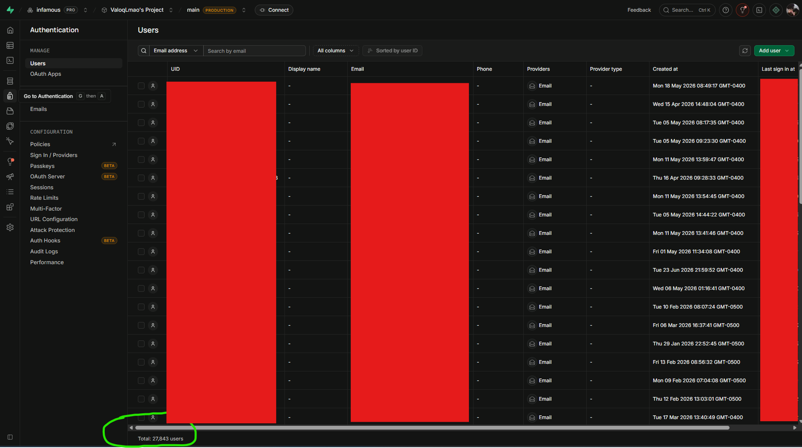Image resolution: width=802 pixels, height=448 pixels.
Task: Open the Advisor lightbulb icon in header
Action: (742, 10)
